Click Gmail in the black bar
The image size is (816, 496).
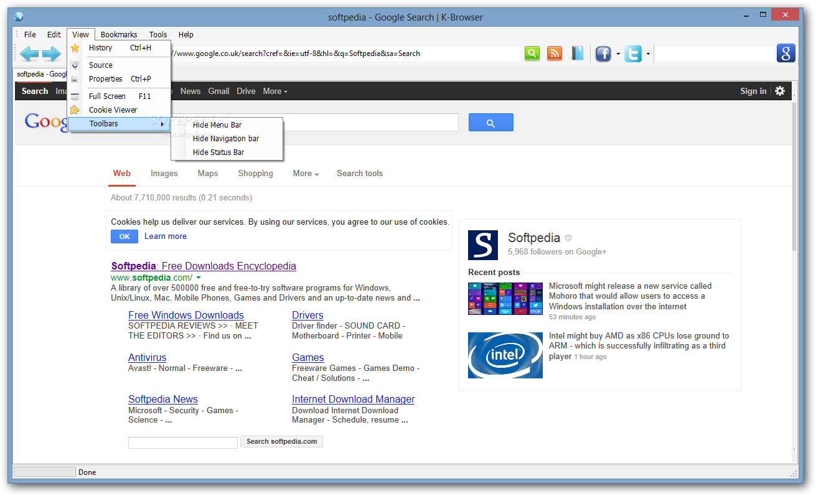pos(218,91)
